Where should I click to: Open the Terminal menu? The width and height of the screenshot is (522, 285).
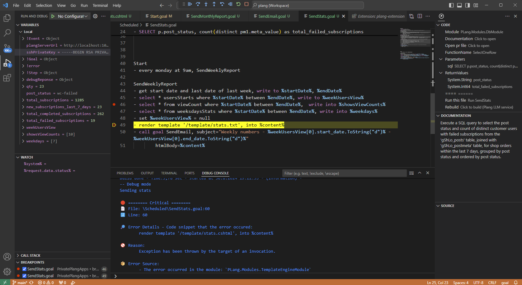click(100, 5)
